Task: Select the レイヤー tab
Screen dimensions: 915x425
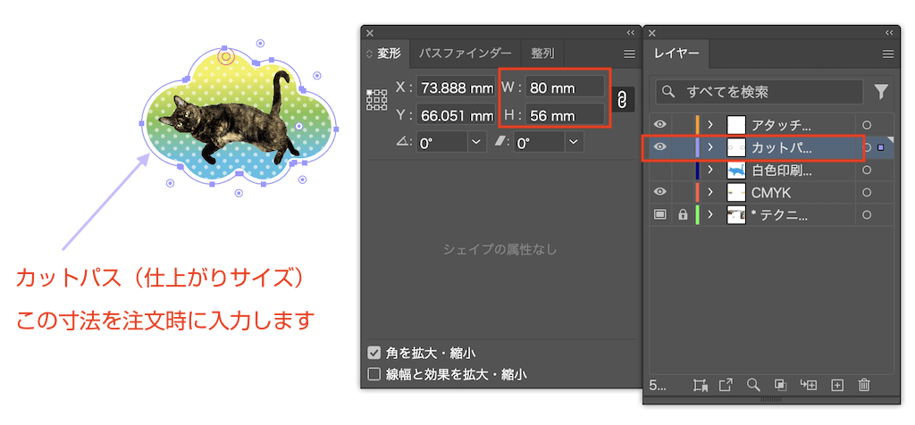Action: coord(676,54)
